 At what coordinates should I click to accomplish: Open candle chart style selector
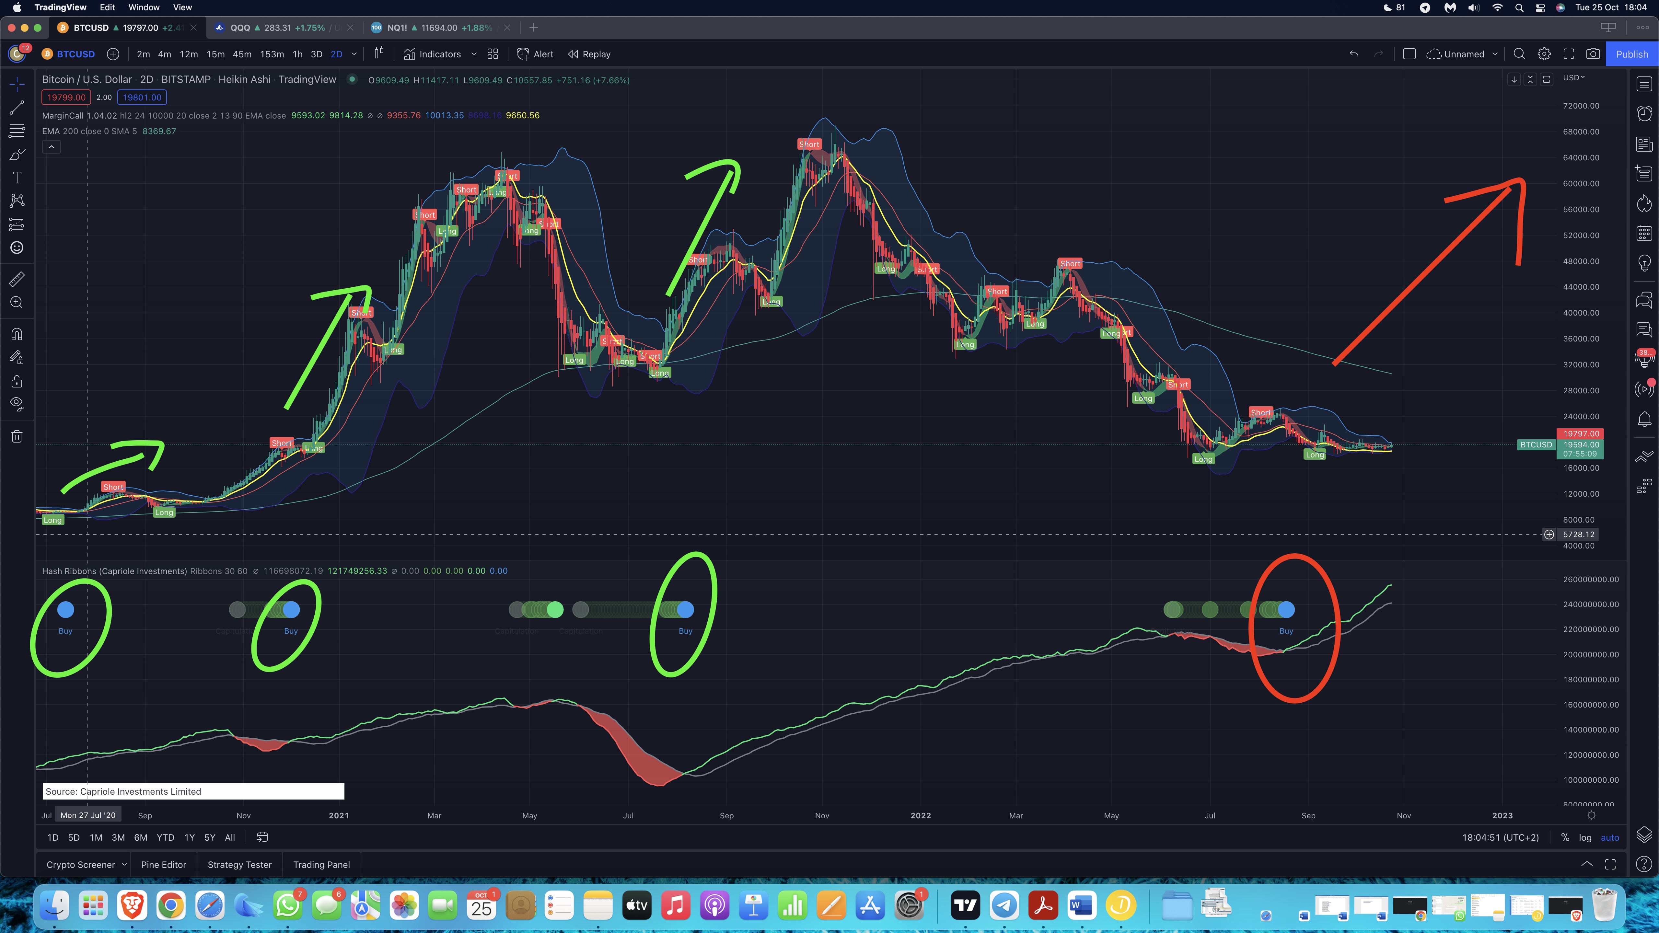379,53
